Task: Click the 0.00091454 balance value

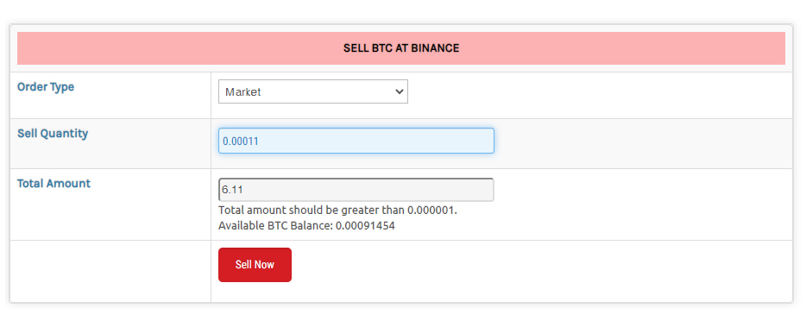Action: tap(366, 225)
